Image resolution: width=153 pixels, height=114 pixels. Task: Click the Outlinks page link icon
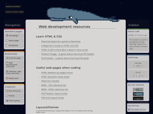coord(7,58)
